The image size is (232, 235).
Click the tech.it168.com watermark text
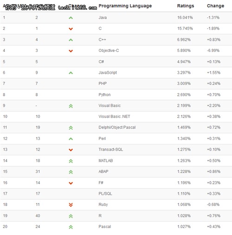77,7
